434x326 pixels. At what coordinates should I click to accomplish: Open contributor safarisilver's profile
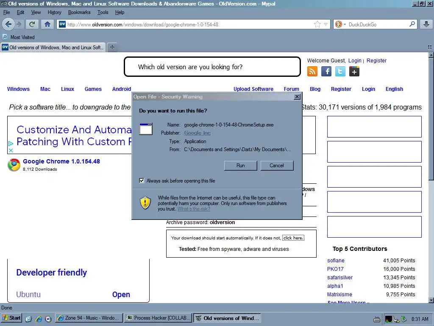tap(340, 278)
